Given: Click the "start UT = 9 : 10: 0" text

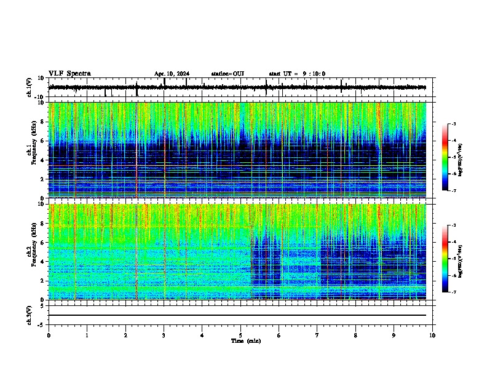Looking at the screenshot, I should 297,74.
